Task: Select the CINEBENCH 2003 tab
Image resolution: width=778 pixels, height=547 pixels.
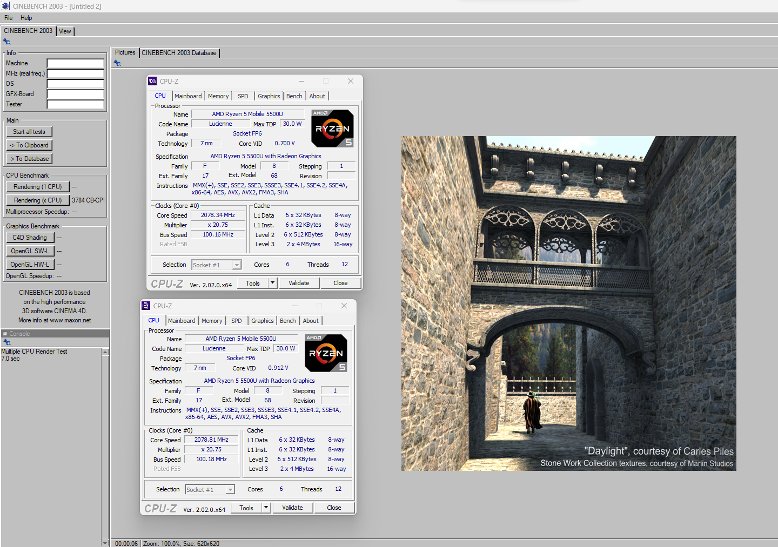Action: 28,31
